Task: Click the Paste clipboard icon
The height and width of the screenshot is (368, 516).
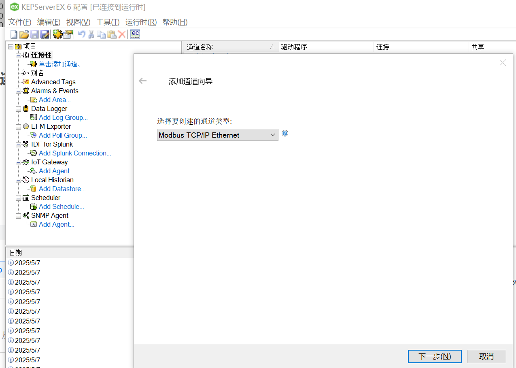Action: click(x=112, y=35)
